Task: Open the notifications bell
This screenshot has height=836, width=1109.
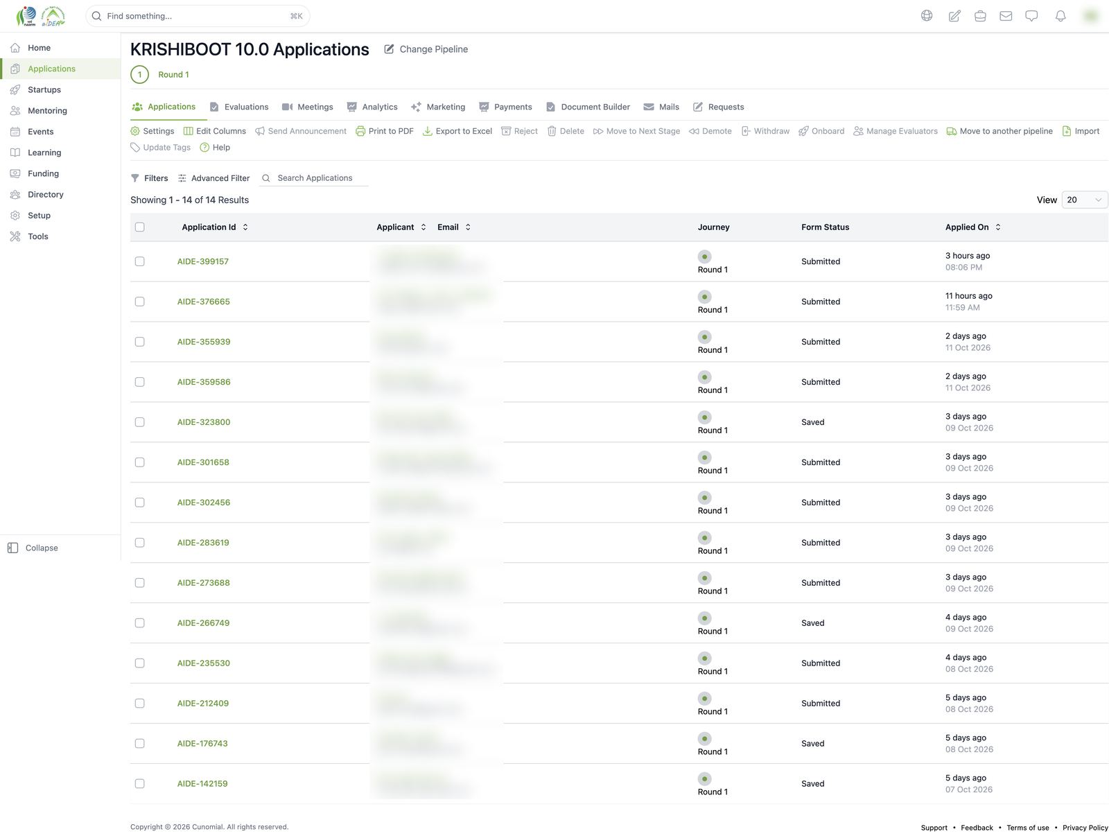Action: (x=1060, y=16)
